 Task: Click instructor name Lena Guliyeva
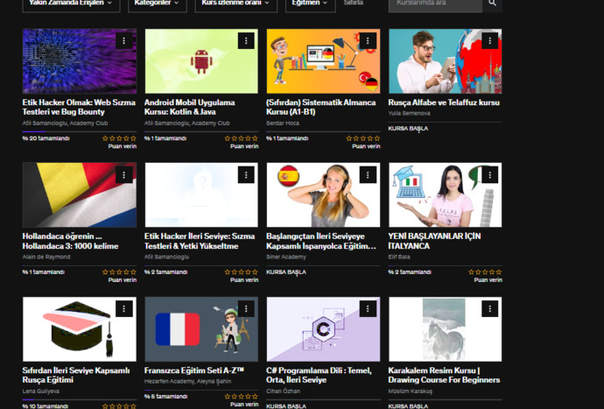pos(41,391)
